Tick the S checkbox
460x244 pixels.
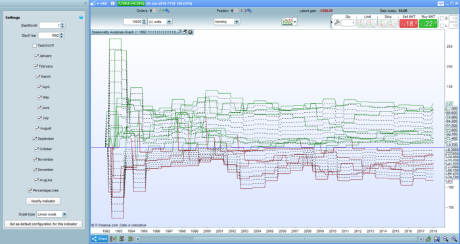[x=442, y=18]
